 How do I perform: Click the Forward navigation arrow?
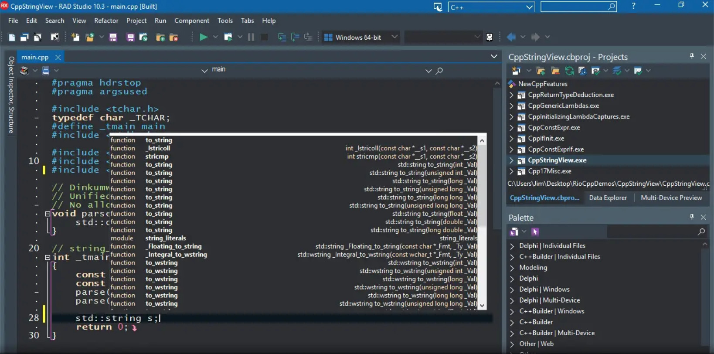pos(535,37)
